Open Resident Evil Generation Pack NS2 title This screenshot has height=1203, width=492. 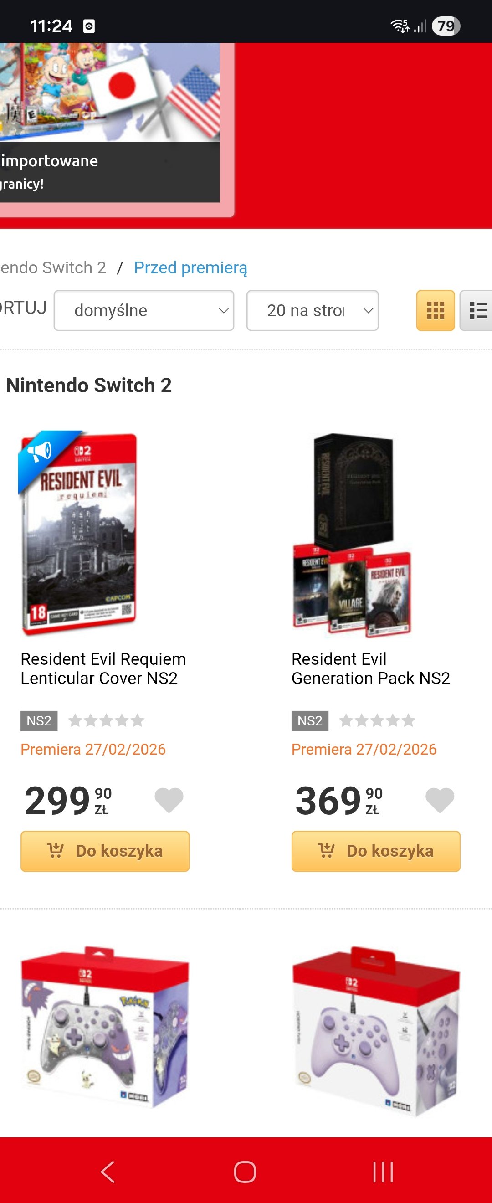click(371, 668)
